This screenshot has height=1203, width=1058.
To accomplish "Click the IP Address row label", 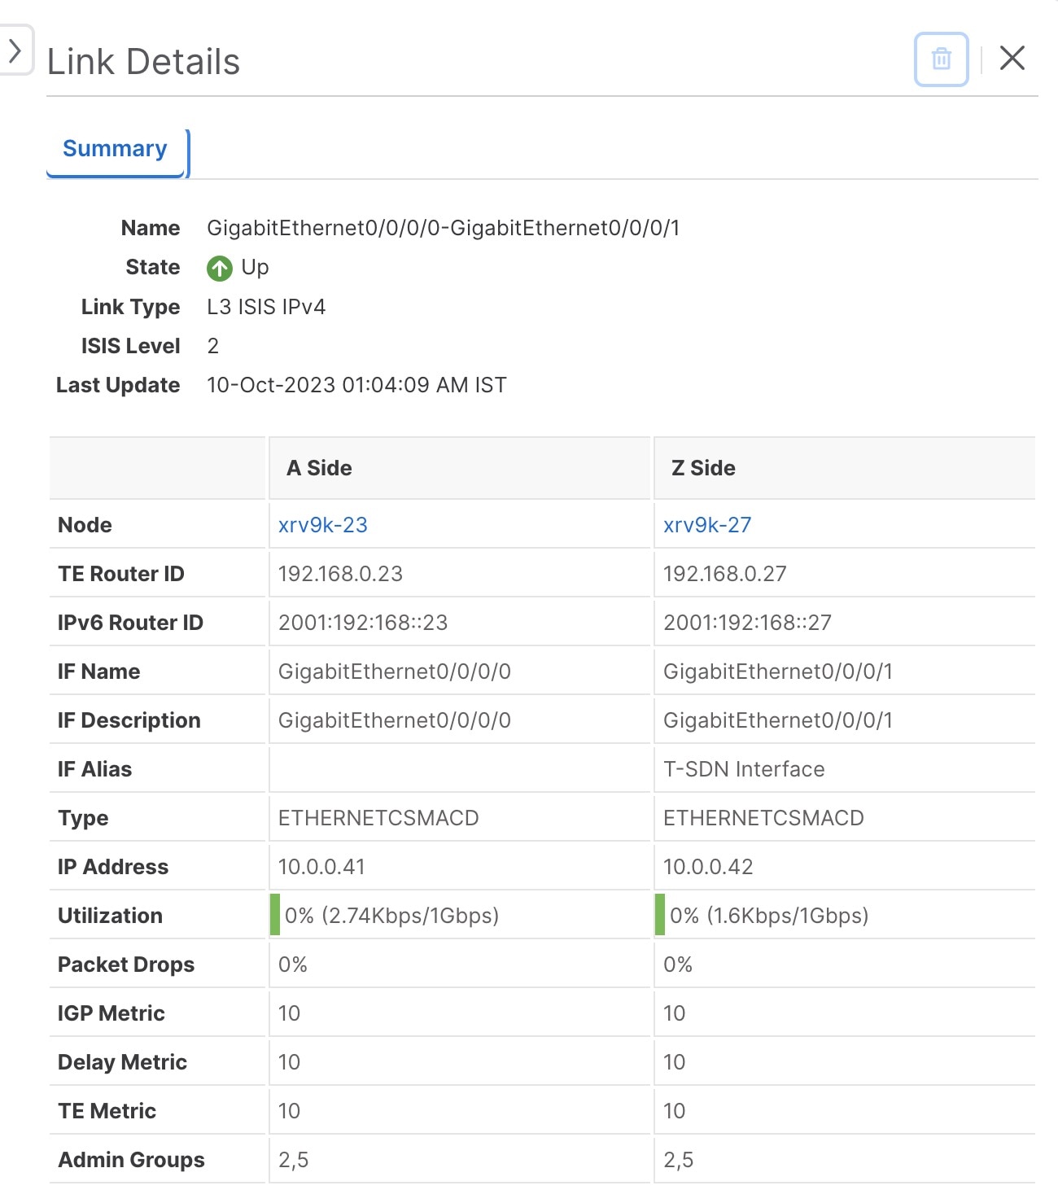I will (x=113, y=867).
